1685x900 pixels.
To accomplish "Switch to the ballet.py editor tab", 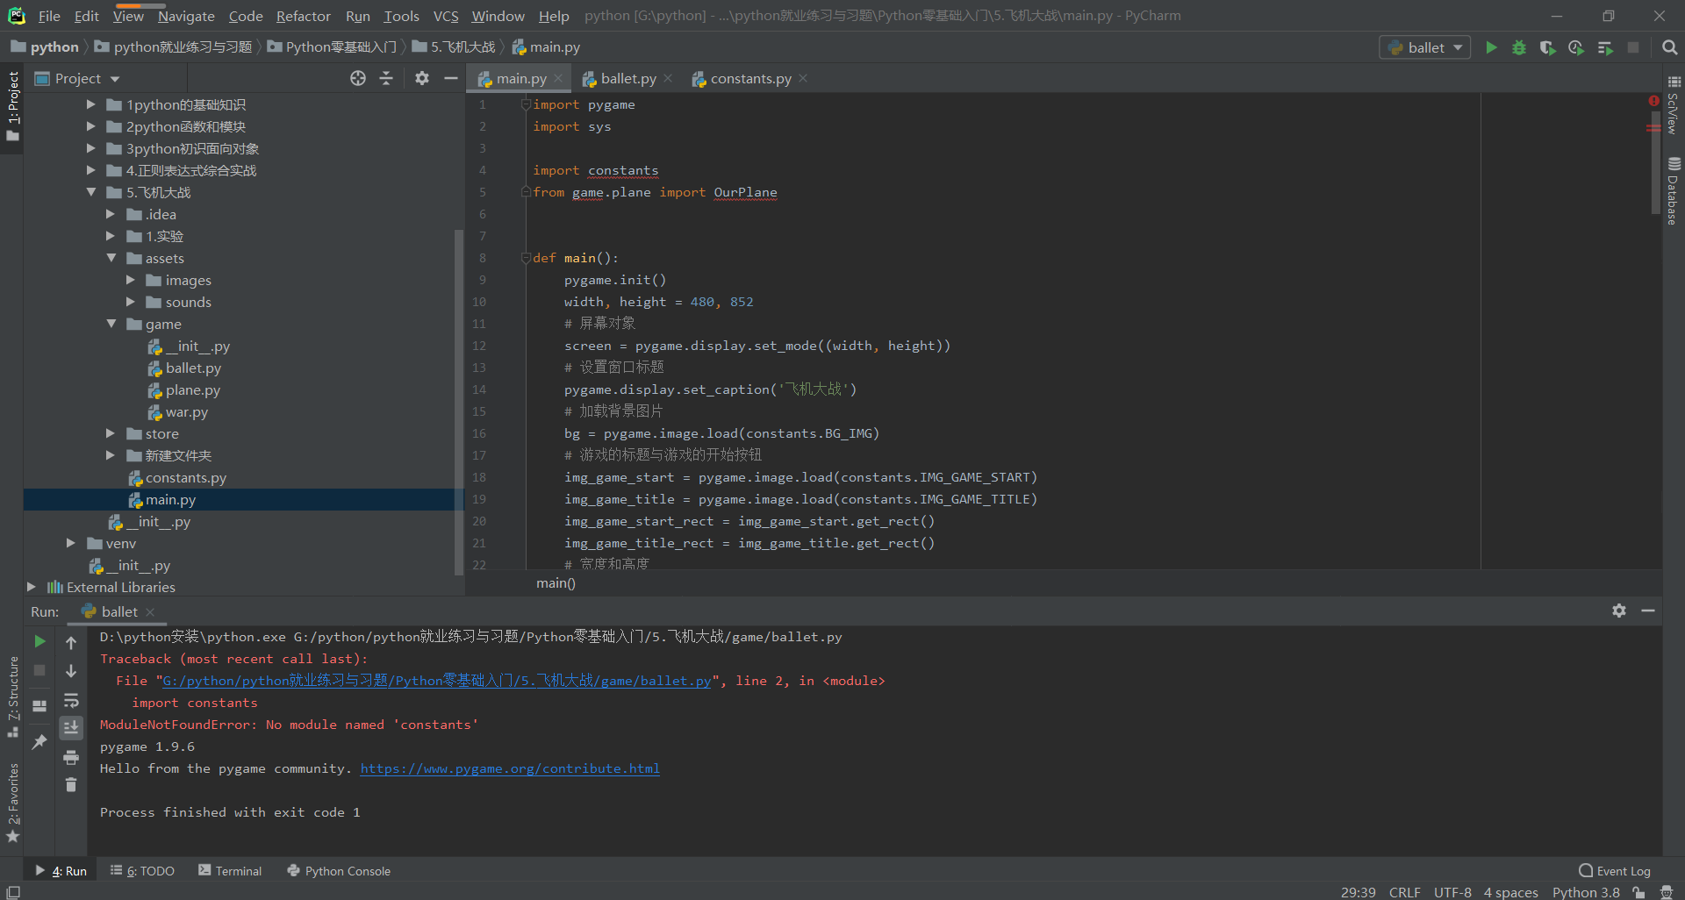I will tap(627, 78).
